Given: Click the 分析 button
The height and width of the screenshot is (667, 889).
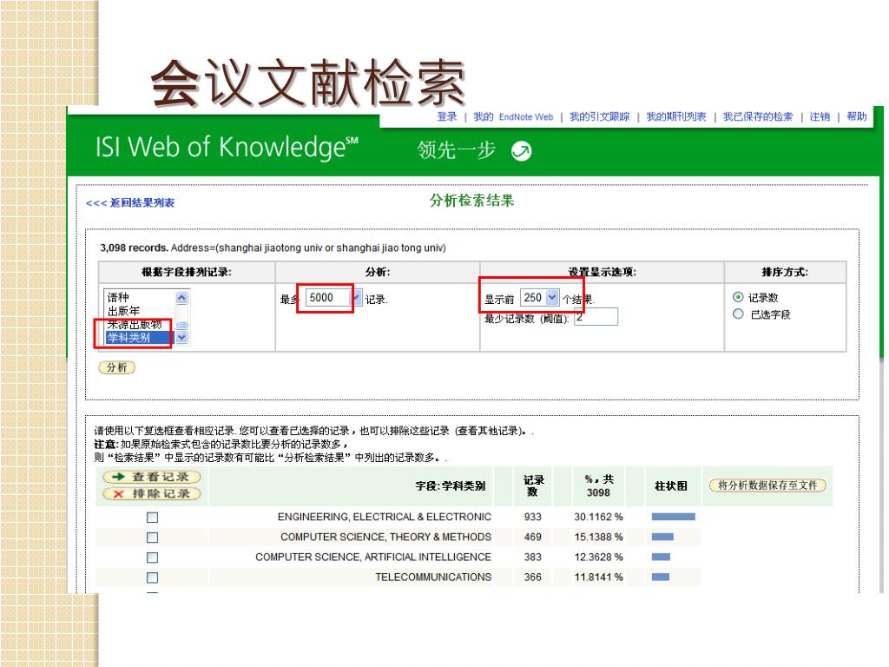Looking at the screenshot, I should tap(117, 367).
